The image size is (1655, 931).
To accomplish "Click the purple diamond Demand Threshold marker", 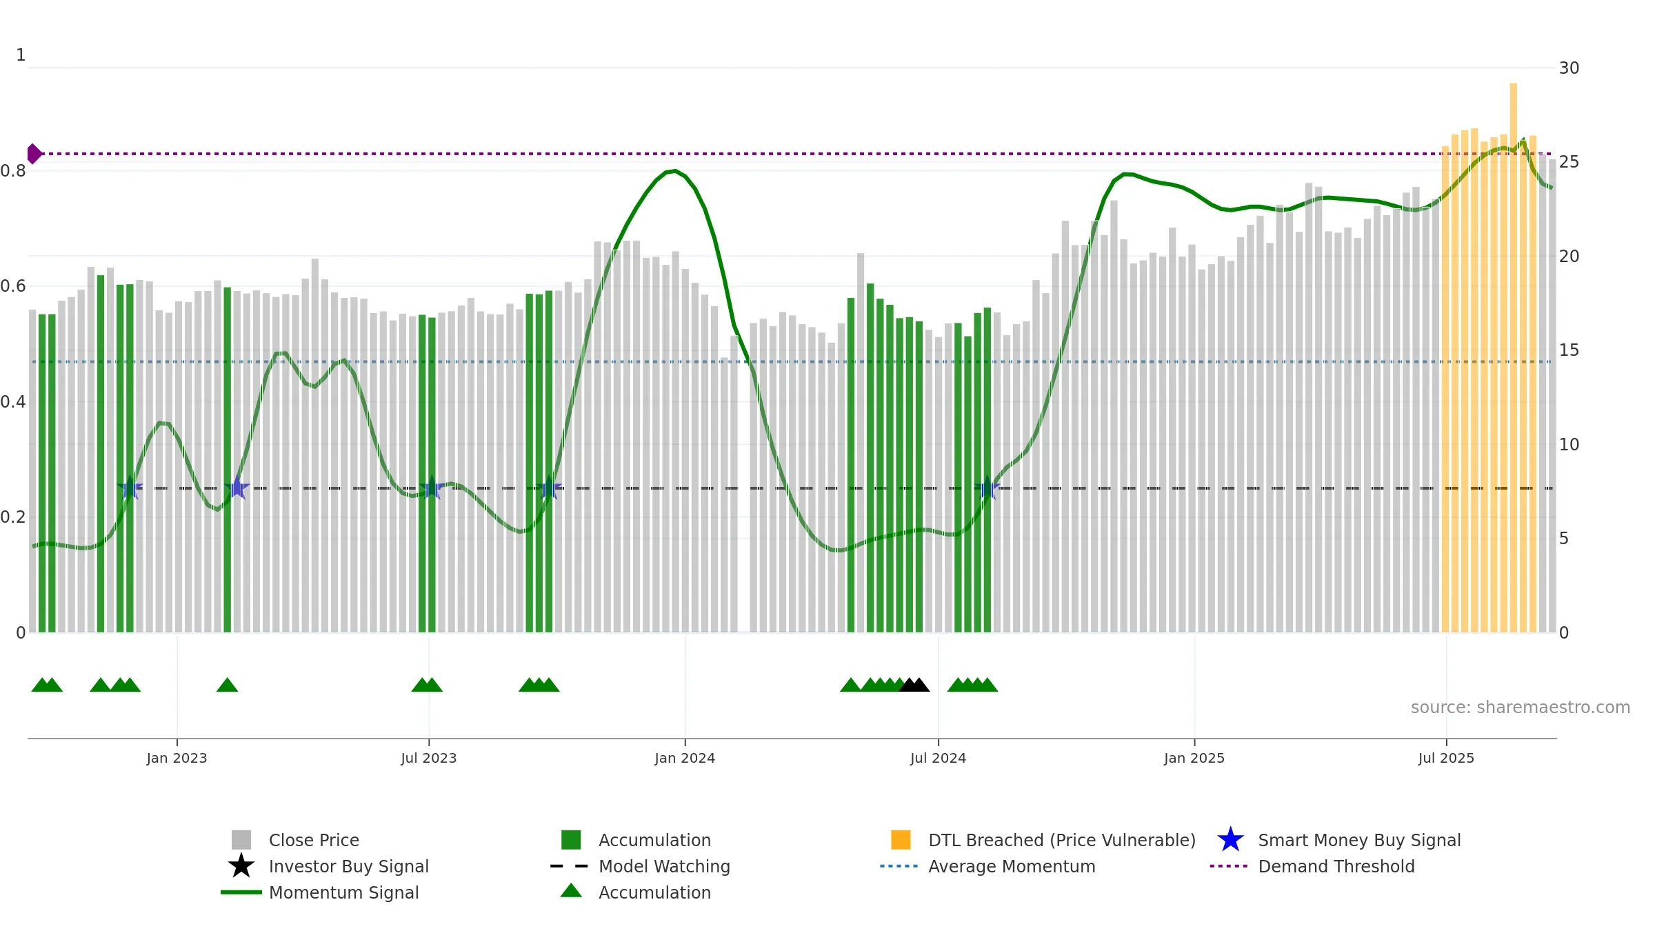I will pos(34,154).
